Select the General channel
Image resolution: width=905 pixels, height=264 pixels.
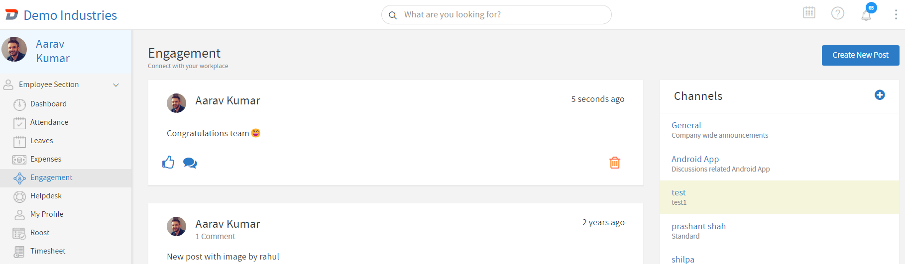tap(686, 125)
